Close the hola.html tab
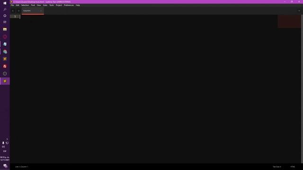The height and width of the screenshot is (170, 303). 41,11
